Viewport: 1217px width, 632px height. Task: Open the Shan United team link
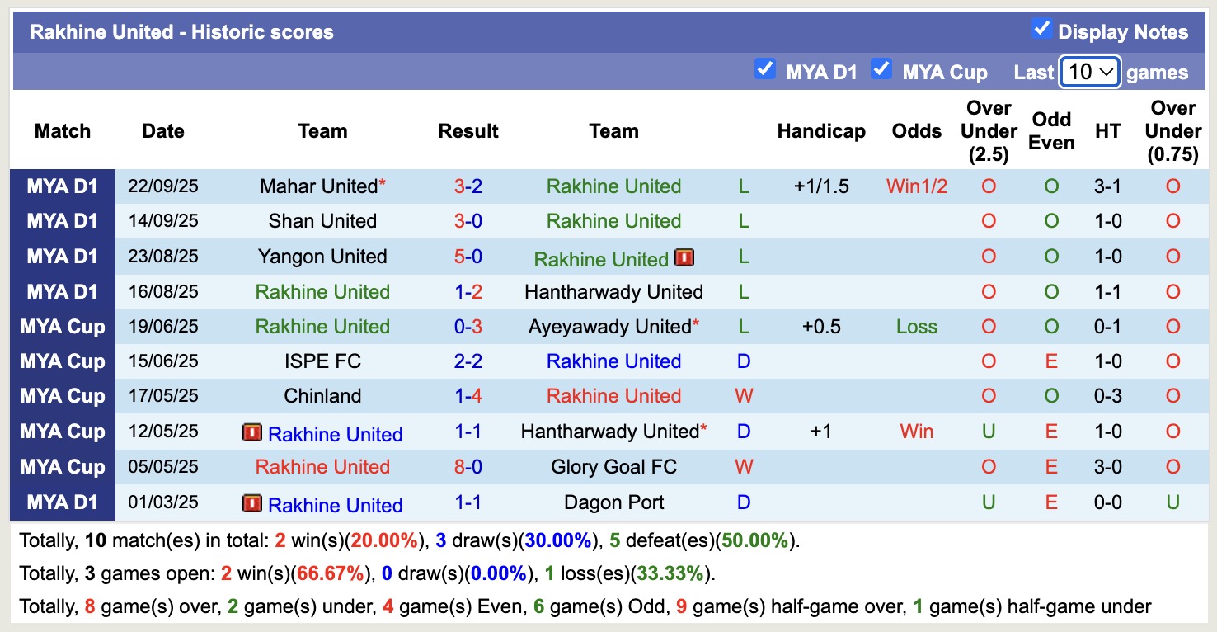(x=322, y=221)
